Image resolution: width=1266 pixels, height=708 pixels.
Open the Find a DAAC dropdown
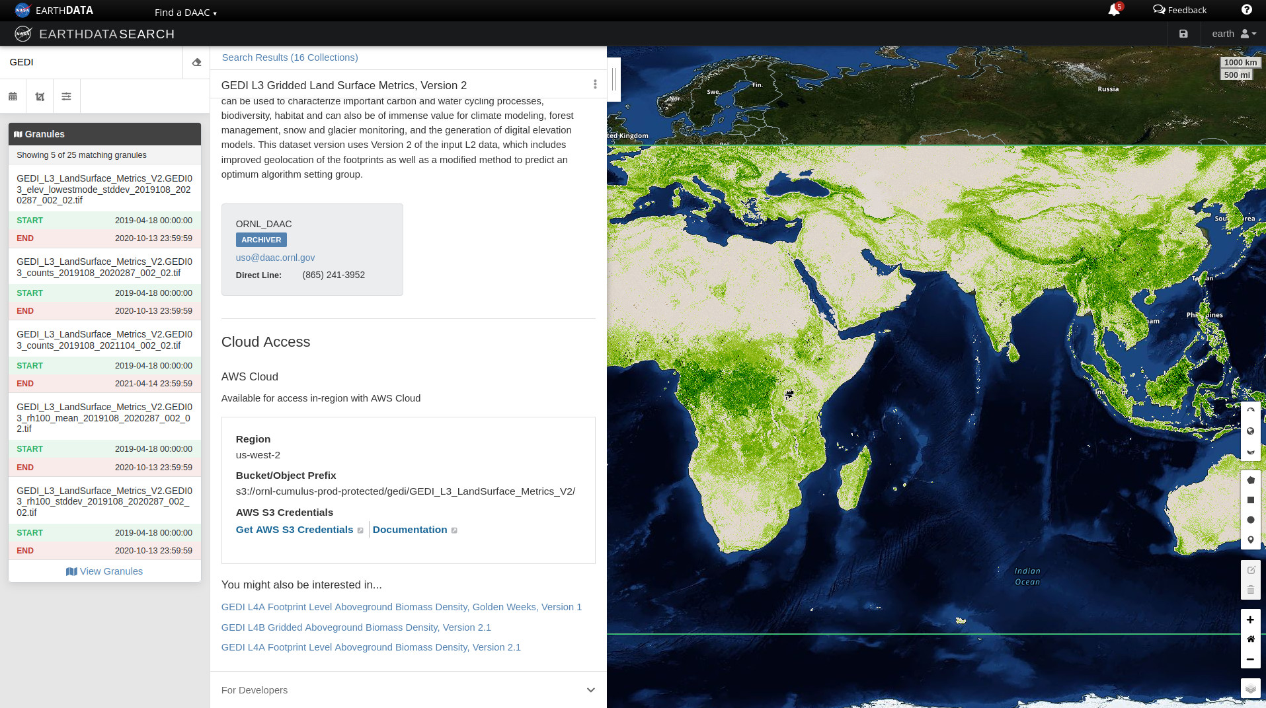tap(185, 13)
